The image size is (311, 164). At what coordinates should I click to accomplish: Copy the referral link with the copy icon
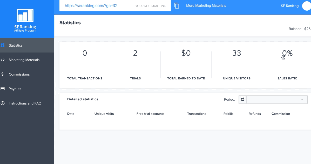pyautogui.click(x=177, y=6)
